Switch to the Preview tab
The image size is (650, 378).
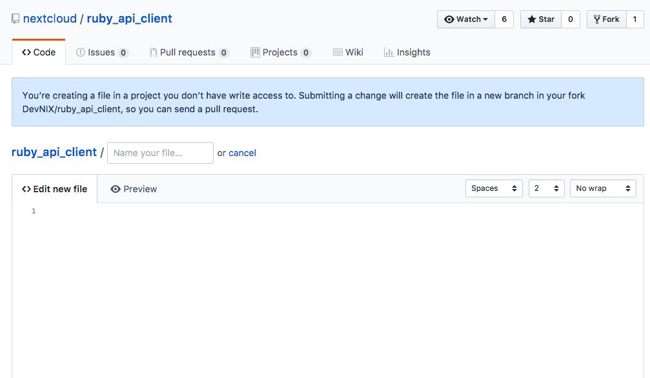coord(134,189)
